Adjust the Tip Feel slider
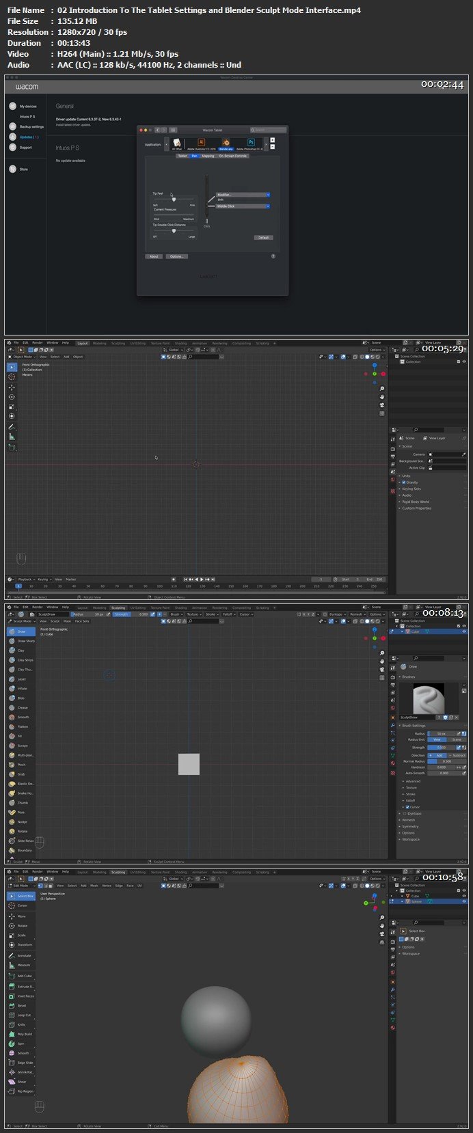Screen dimensions: 473x1133 coord(174,200)
